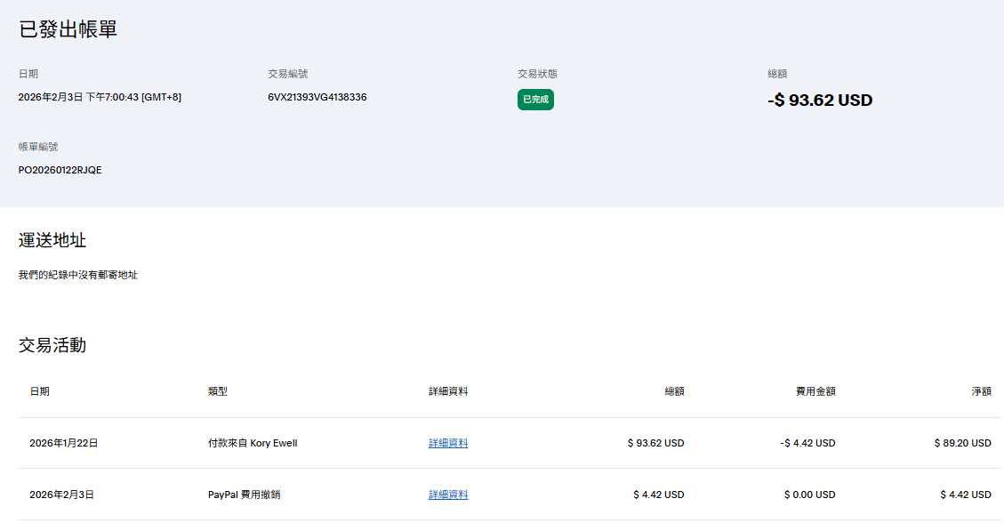Click the 我們的紀錄中沒有郵寄地址 message
The width and height of the screenshot is (1004, 523).
78,275
